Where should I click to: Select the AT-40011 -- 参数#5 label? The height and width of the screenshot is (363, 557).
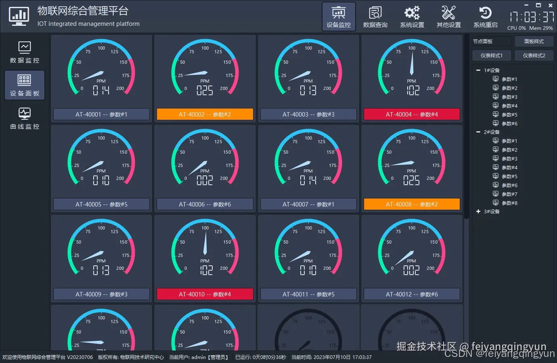(308, 294)
